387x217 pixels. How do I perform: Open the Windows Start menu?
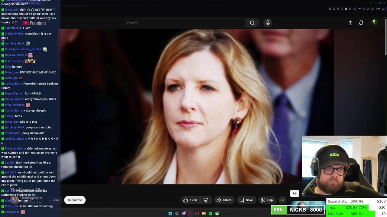(170, 213)
